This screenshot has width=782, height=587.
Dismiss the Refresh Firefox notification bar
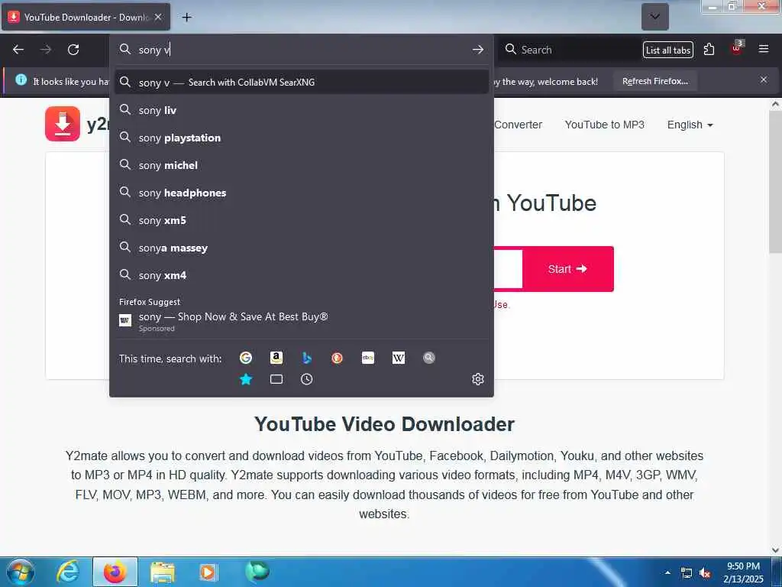pyautogui.click(x=764, y=79)
